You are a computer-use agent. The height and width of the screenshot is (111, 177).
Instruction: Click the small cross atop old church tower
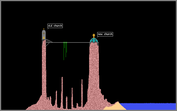pyautogui.click(x=44, y=29)
